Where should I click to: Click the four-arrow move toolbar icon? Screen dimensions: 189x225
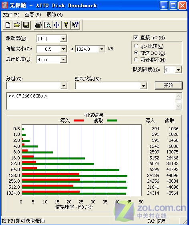(x=56, y=25)
